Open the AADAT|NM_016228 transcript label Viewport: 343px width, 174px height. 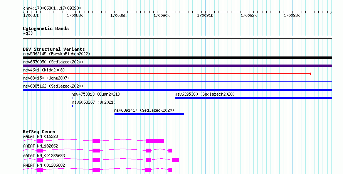[41, 136]
